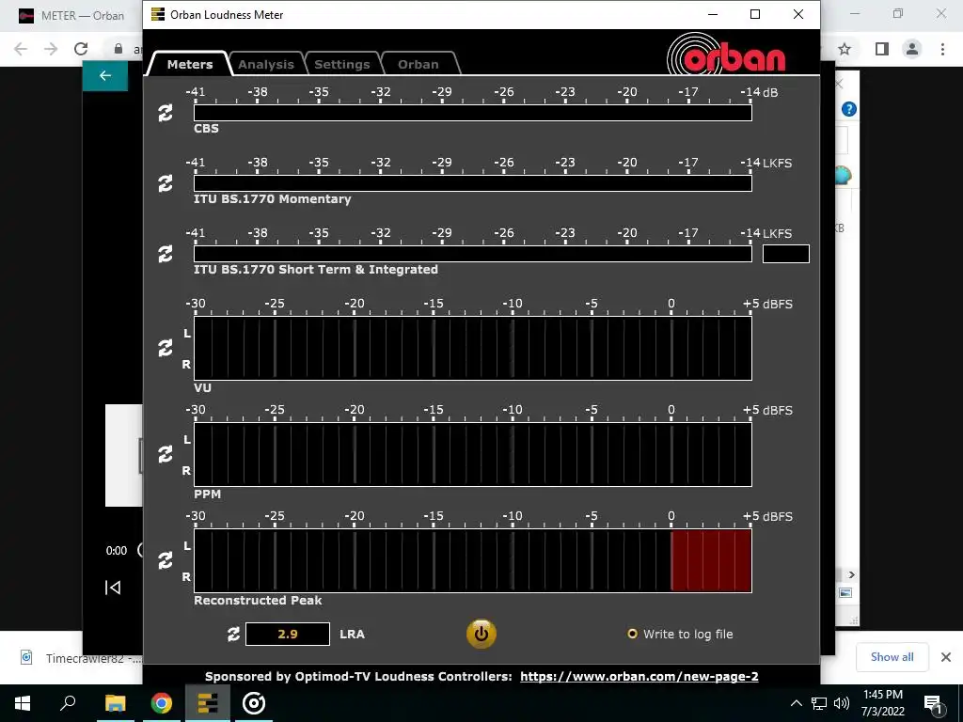Go back in Chrome browser
The width and height of the screenshot is (963, 722).
point(21,49)
